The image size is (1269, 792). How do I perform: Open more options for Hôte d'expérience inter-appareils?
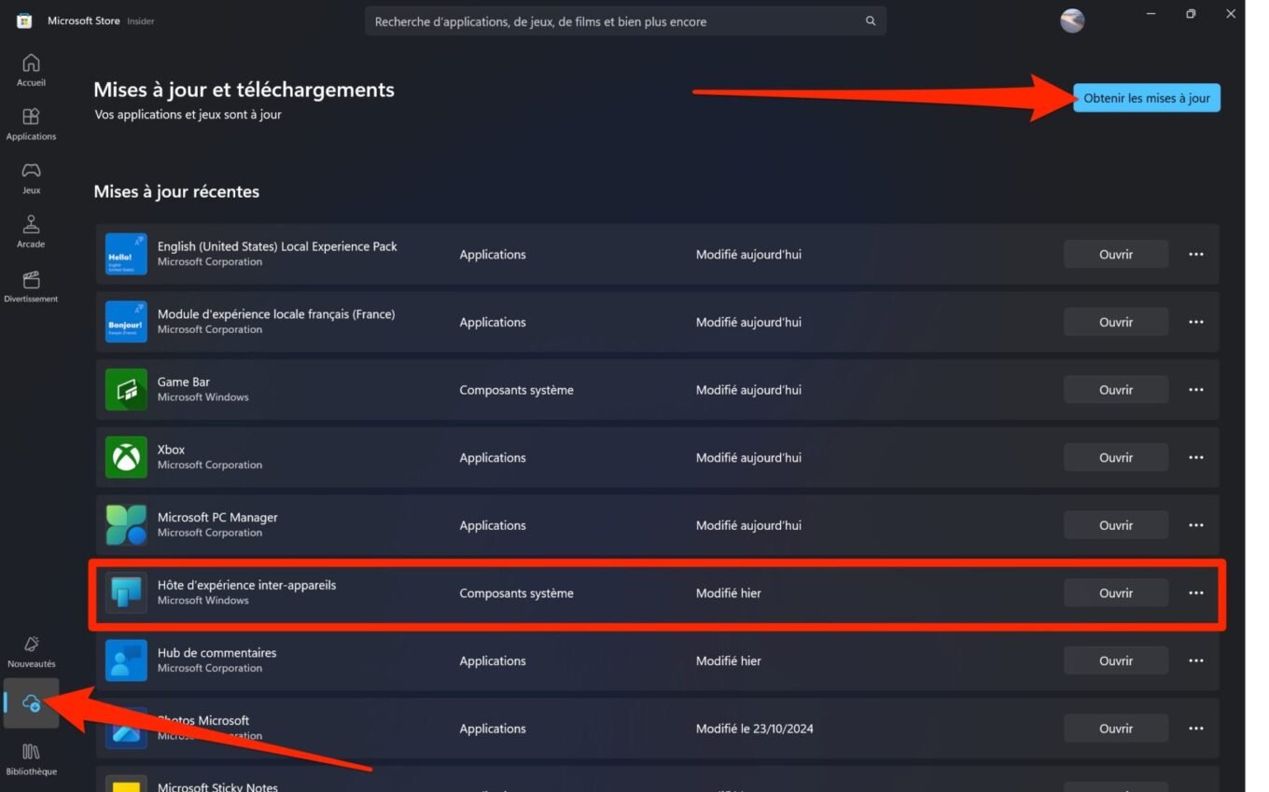click(x=1196, y=592)
